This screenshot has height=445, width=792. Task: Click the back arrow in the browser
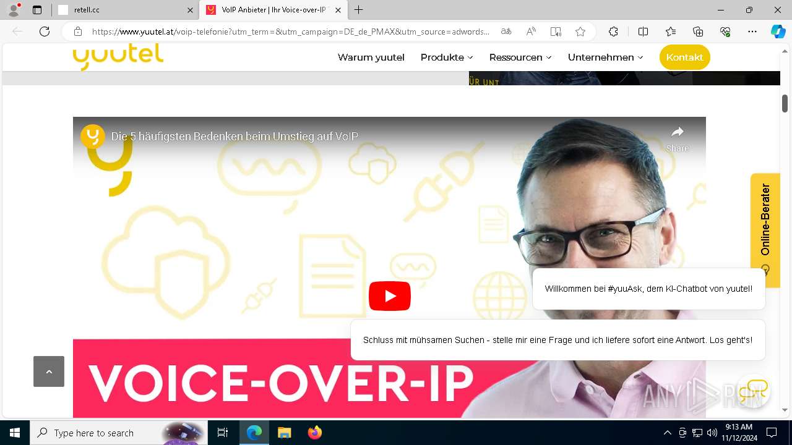click(x=17, y=32)
